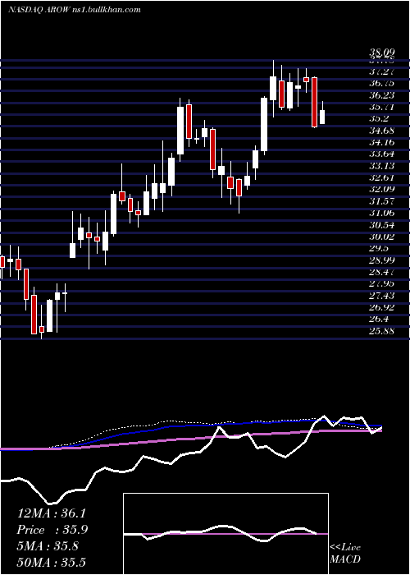
Task: Select the 37.27 price axis label
Action: (382, 71)
